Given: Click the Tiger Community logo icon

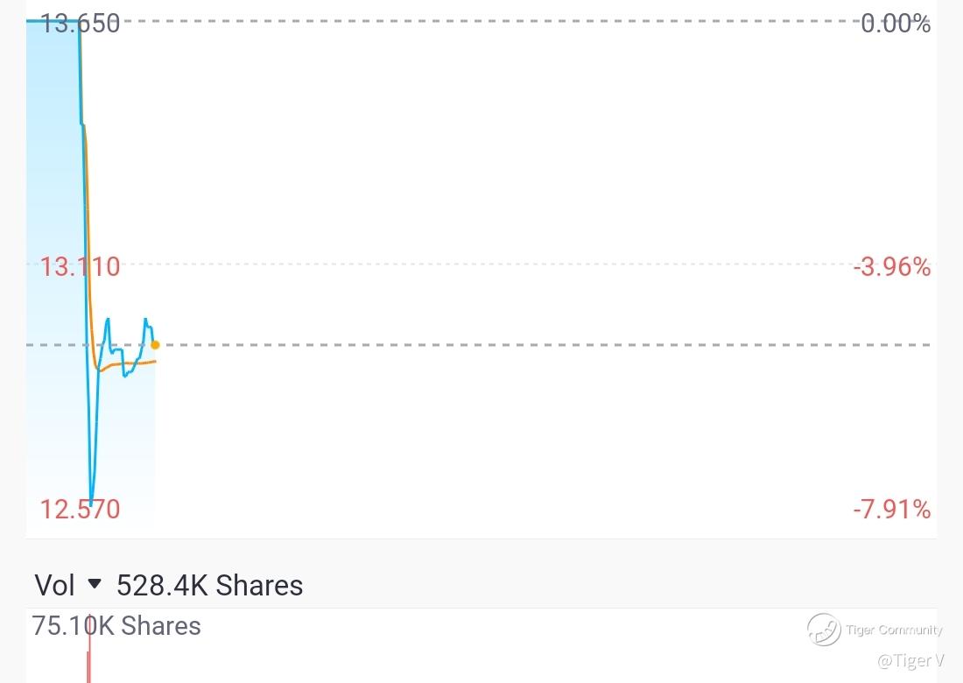Looking at the screenshot, I should 824,630.
